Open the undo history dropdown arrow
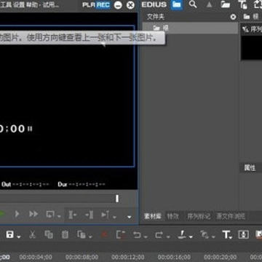This screenshot has width=262, height=262. [146, 237]
